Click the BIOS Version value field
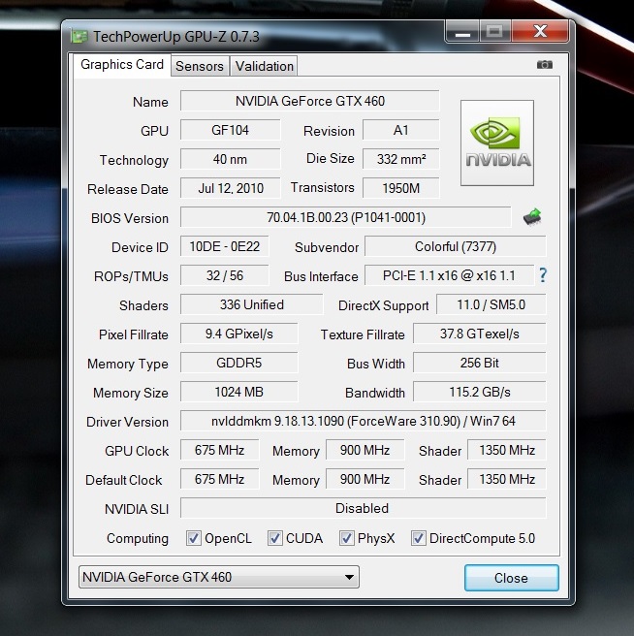 345,217
